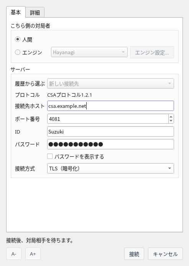Click the CSAプロトコル1.2.1 protocol text
The height and width of the screenshot is (266, 189).
69,95
